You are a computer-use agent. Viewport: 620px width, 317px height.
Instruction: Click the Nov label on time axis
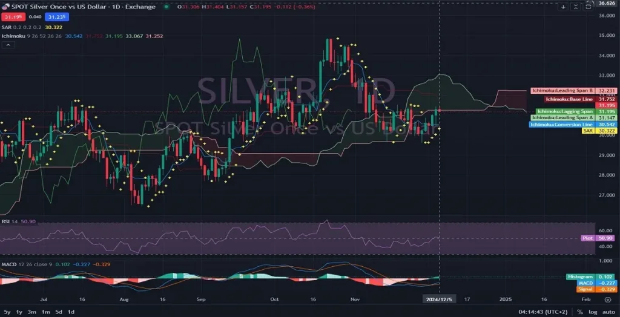354,299
